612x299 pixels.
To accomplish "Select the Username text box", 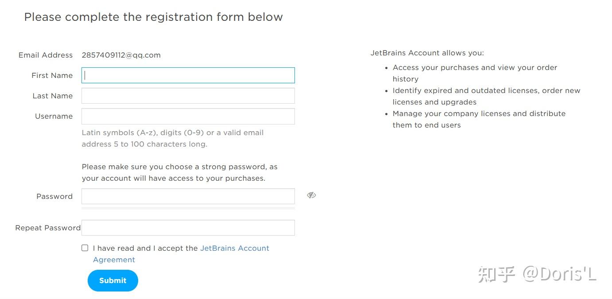I will pos(188,116).
